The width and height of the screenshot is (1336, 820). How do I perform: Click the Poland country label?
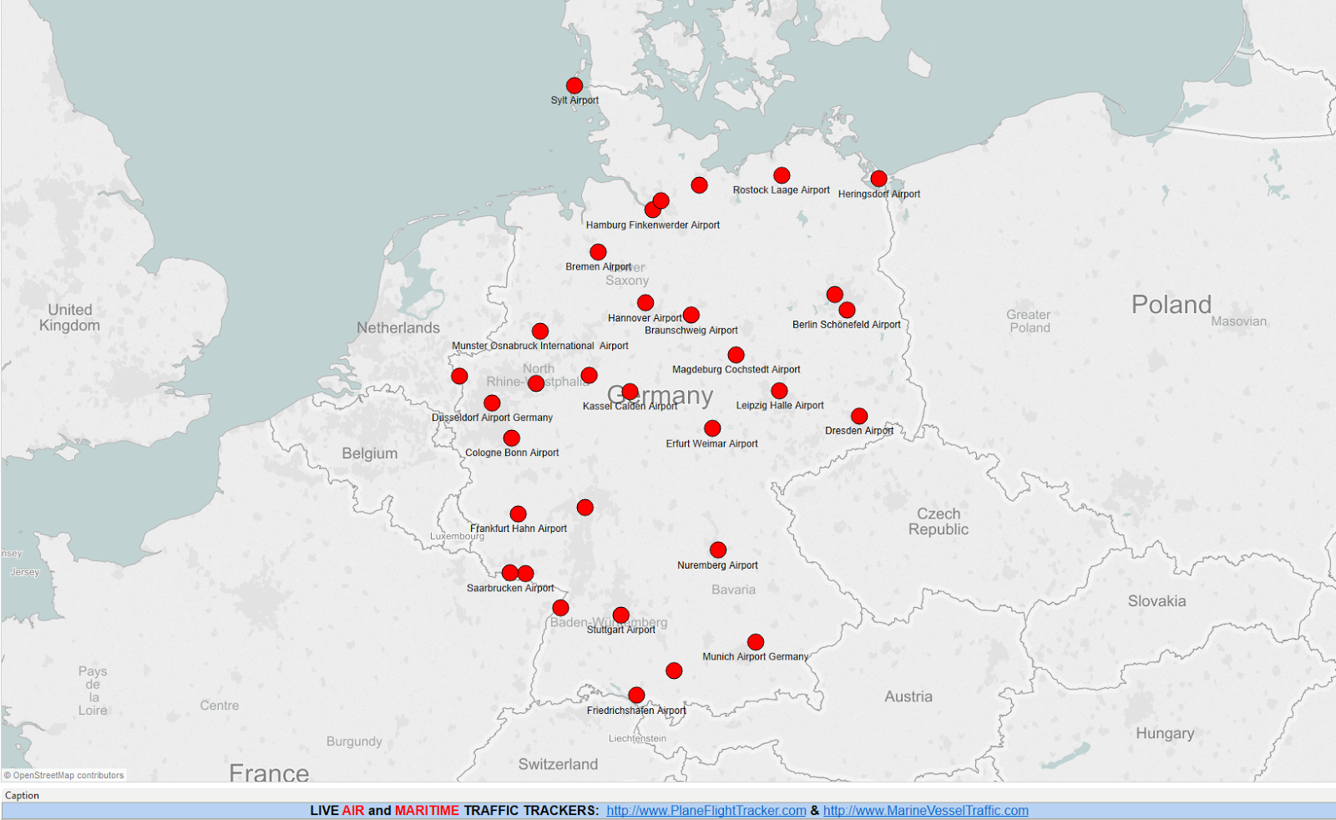(1172, 305)
